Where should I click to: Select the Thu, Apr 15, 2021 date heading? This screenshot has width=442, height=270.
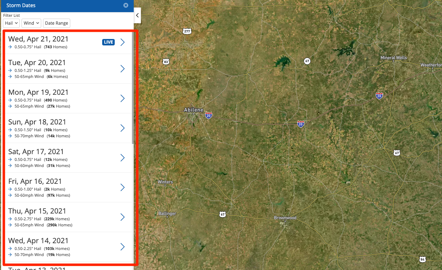coord(37,211)
